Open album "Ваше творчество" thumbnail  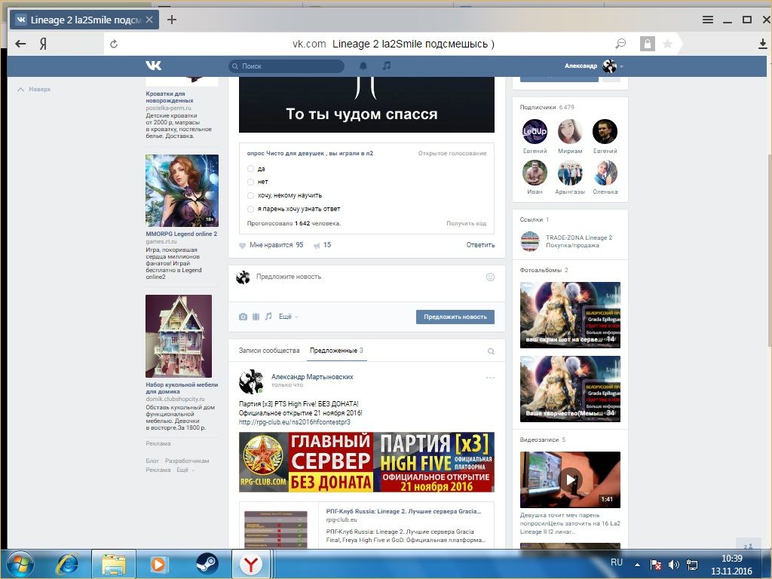point(570,389)
